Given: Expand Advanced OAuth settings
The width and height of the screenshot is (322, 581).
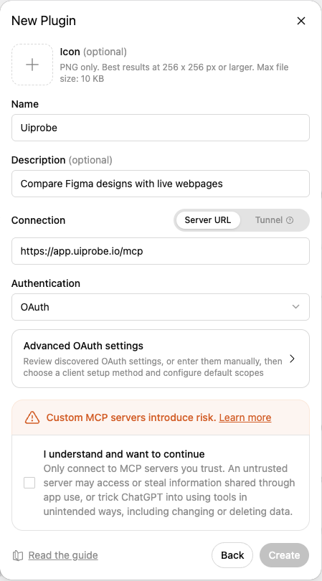Looking at the screenshot, I should click(161, 359).
